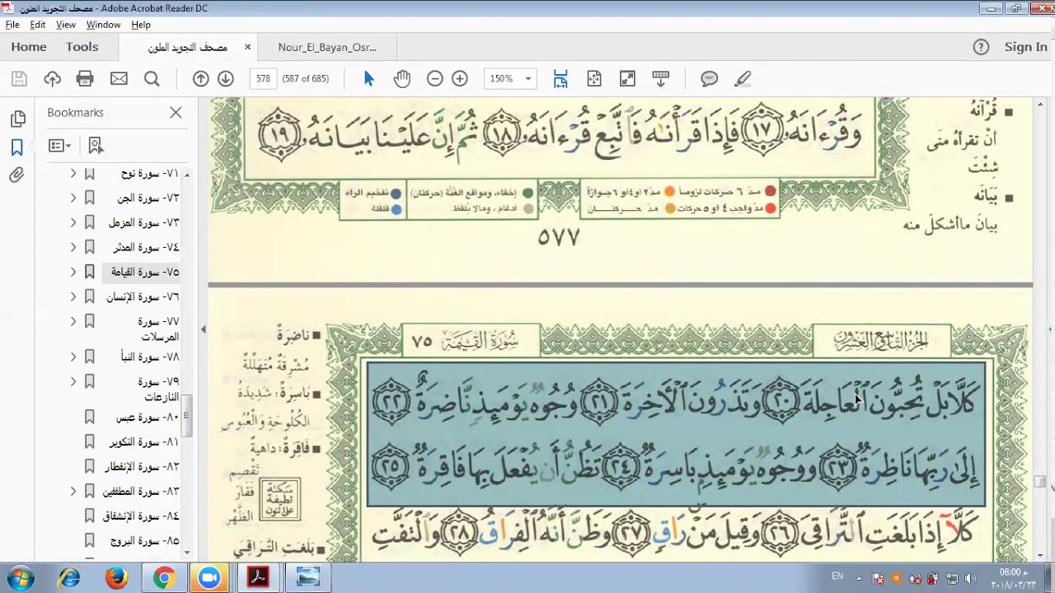Go to previous page arrow
Image resolution: width=1055 pixels, height=593 pixels.
(x=200, y=78)
